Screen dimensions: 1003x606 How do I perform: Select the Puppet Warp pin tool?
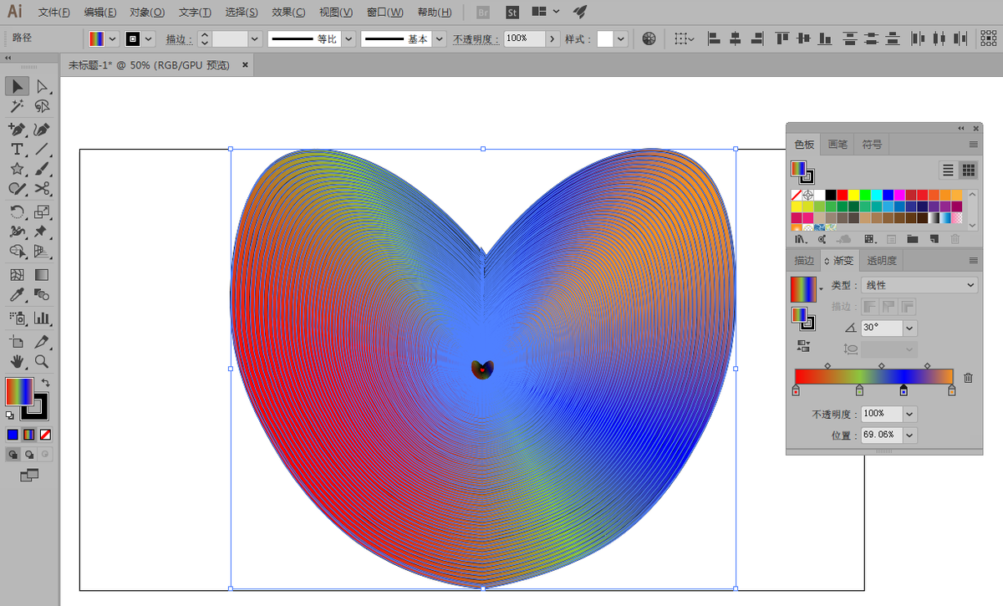(x=42, y=232)
